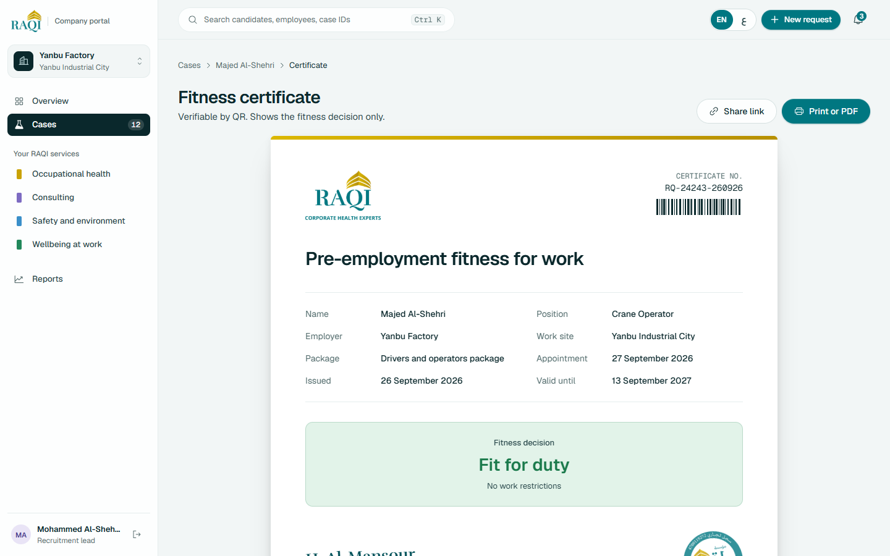Select work site Yanbu Industrial City value
The width and height of the screenshot is (890, 556).
point(653,336)
